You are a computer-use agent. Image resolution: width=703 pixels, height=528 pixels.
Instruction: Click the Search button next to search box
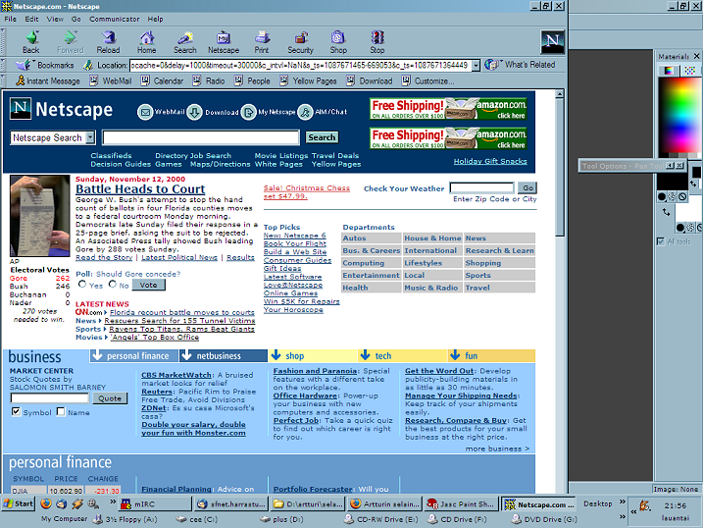322,137
